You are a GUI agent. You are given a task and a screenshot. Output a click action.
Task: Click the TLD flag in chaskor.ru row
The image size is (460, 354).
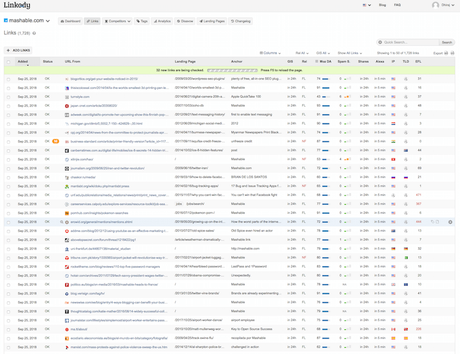[406, 178]
